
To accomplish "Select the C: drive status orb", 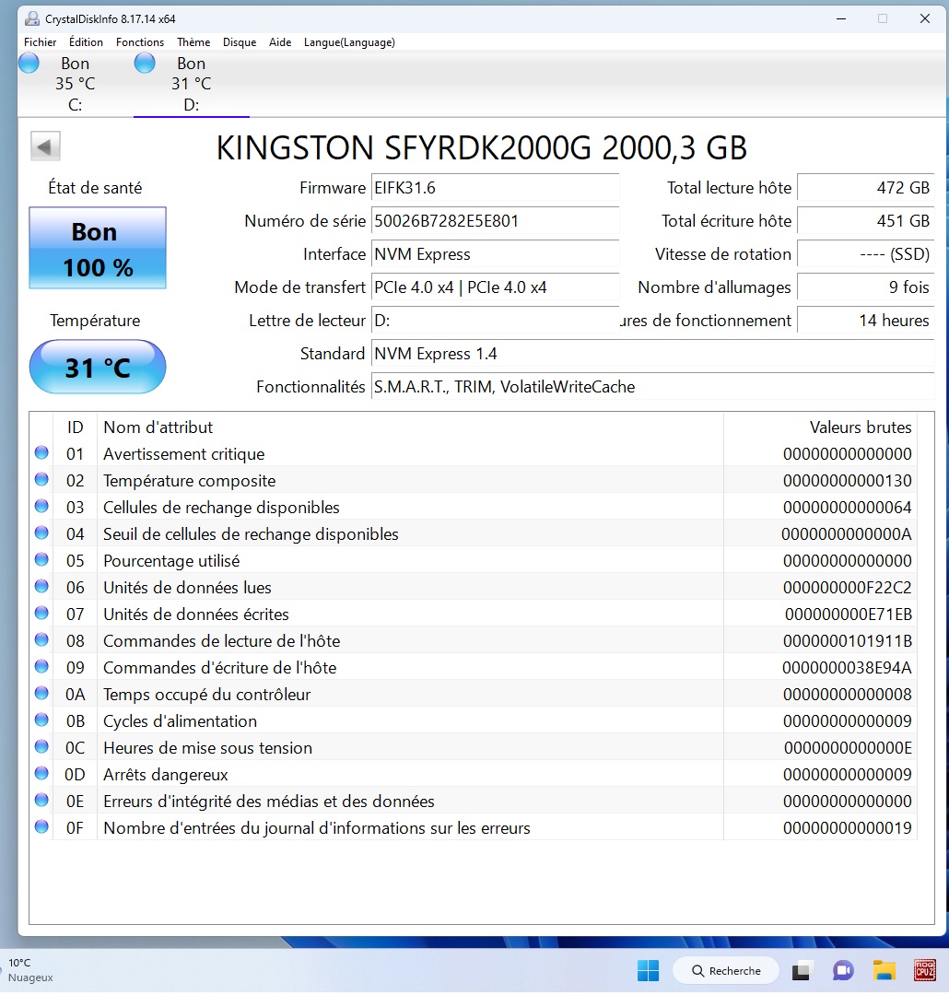I will click(29, 64).
